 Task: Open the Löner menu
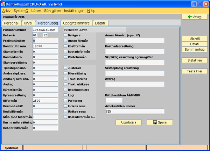pyautogui.click(x=36, y=11)
